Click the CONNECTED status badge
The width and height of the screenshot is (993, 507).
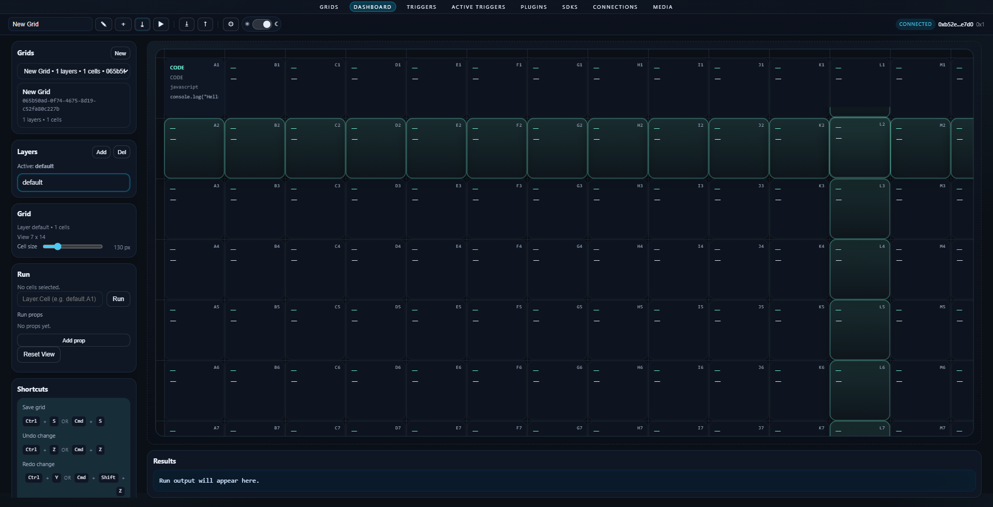coord(915,24)
